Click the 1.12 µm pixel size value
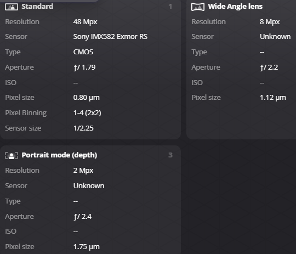The height and width of the screenshot is (254, 296). pyautogui.click(x=273, y=98)
